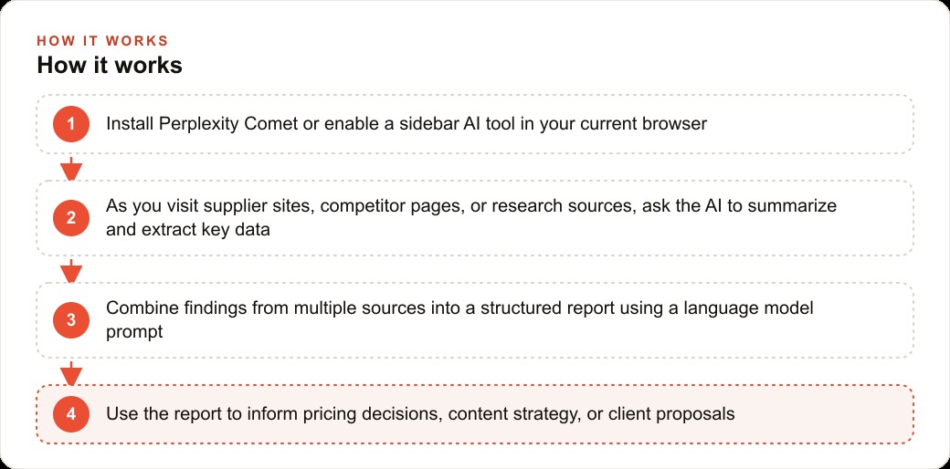Click the red step 3 number circle
Image resolution: width=950 pixels, height=469 pixels.
coord(71,320)
